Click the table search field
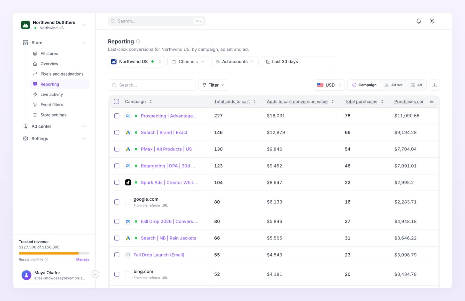Viewport: 465px width, 301px height. (x=152, y=85)
